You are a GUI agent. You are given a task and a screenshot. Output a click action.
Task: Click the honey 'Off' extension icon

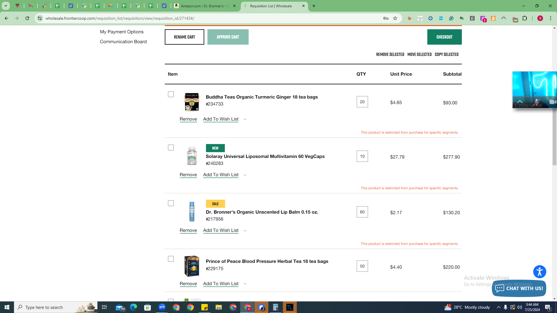click(x=515, y=19)
